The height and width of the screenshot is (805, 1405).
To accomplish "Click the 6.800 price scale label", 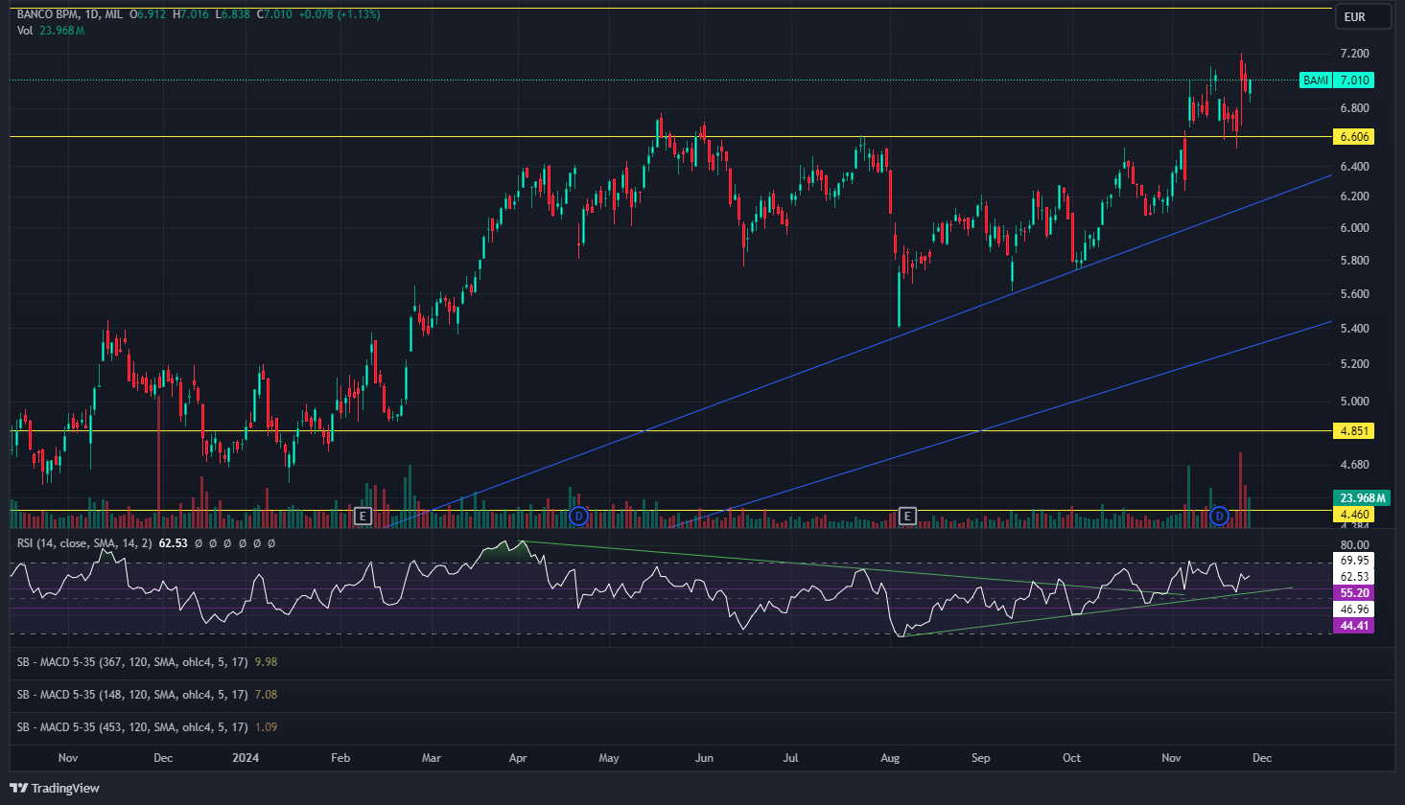I will (x=1354, y=108).
